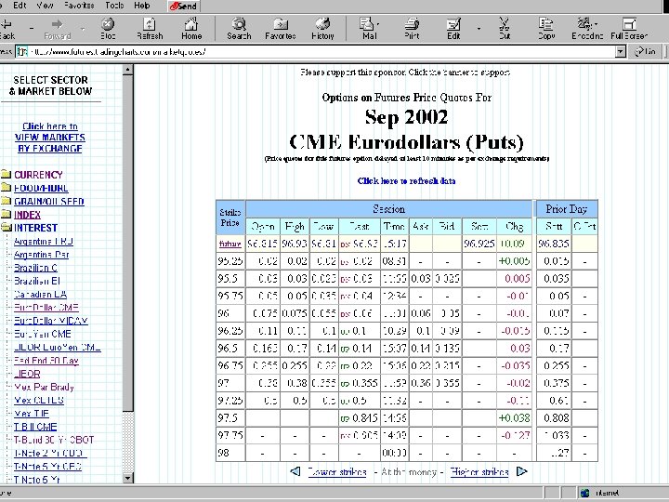The width and height of the screenshot is (669, 502).
Task: Select Brazilian EI market
Action: pyautogui.click(x=36, y=281)
